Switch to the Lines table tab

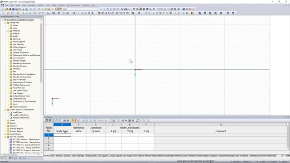(x=53, y=156)
